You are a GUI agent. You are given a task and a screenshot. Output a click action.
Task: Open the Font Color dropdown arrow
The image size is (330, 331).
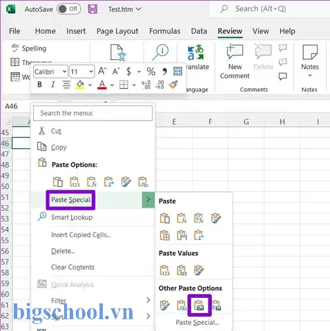coord(112,86)
